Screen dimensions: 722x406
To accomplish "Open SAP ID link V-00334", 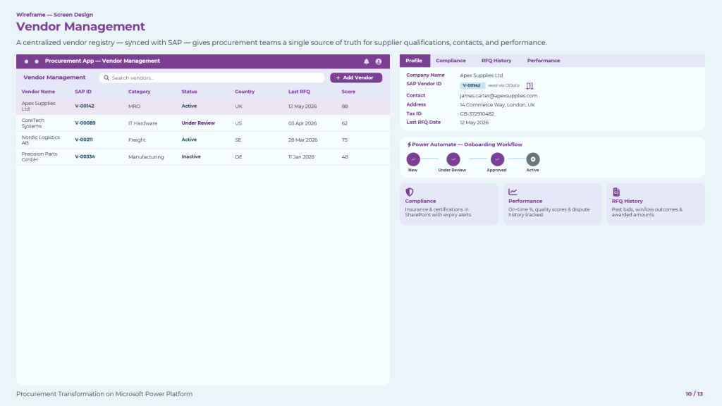I will point(85,157).
